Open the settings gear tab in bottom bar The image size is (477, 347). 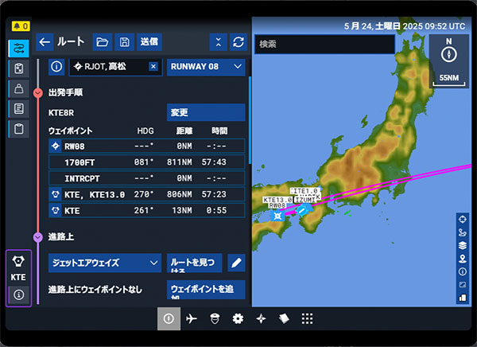tap(238, 318)
